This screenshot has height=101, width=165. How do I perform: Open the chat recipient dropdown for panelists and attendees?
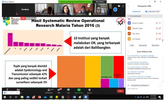coord(140,85)
